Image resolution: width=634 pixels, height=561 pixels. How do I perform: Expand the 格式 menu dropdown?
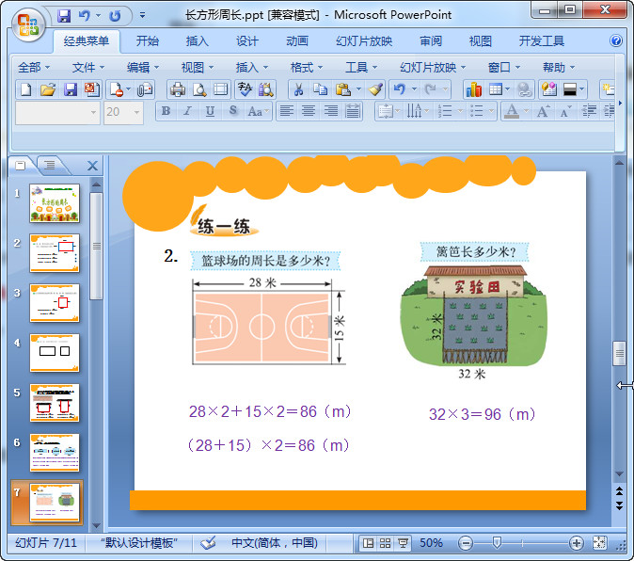307,67
